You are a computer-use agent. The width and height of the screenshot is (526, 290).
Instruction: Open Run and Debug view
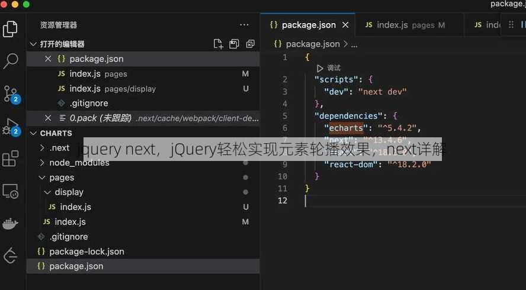pos(11,127)
